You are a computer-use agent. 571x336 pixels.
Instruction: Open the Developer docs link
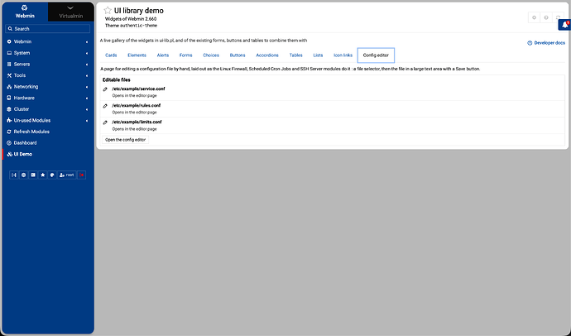[546, 43]
